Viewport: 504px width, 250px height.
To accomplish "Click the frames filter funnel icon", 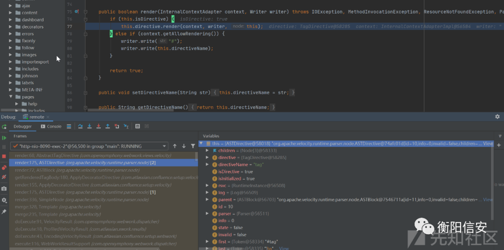I will coord(193,146).
